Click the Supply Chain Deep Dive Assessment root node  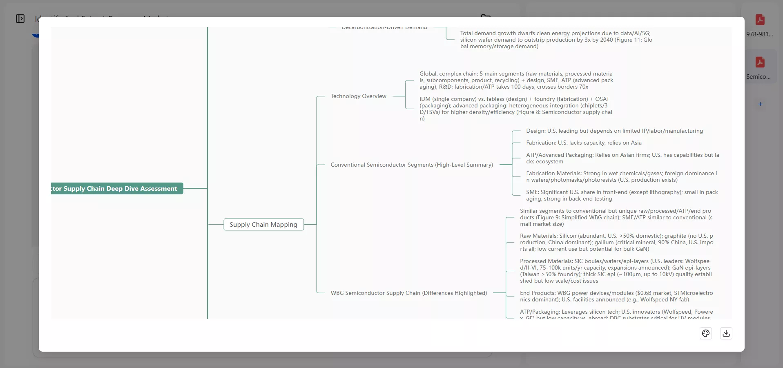coord(117,188)
